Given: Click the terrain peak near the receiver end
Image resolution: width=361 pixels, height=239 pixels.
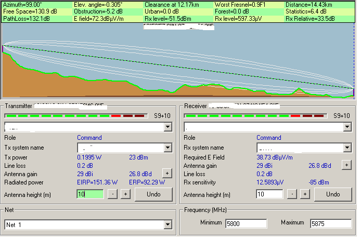Looking at the screenshot, I should click(299, 89).
